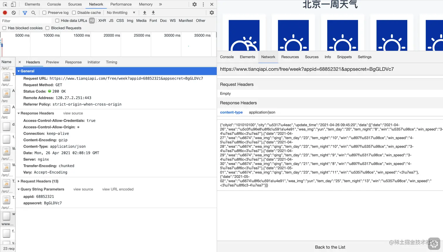Switch to DevTools Console tab
Image resolution: width=443 pixels, height=252 pixels.
[x=54, y=4]
